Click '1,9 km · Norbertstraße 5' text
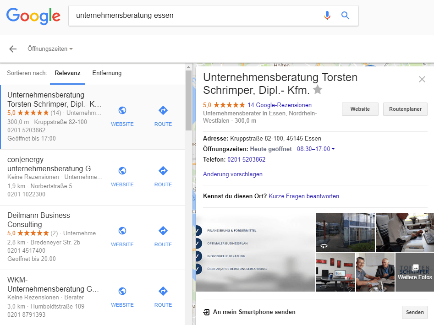The height and width of the screenshot is (325, 434). pyautogui.click(x=40, y=186)
